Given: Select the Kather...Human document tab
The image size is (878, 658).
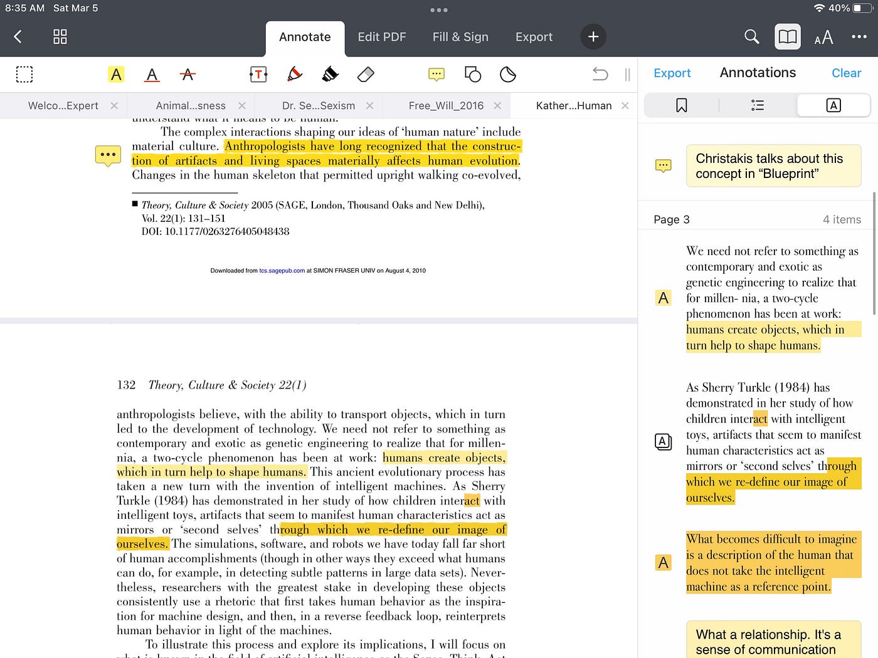Looking at the screenshot, I should (x=574, y=106).
